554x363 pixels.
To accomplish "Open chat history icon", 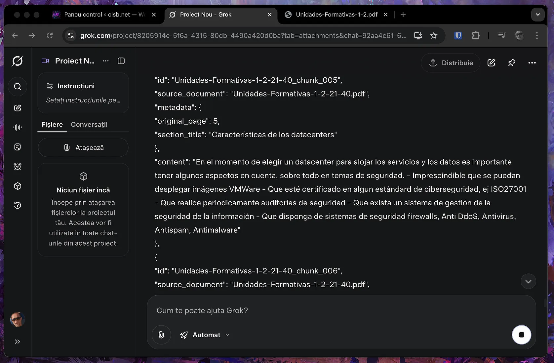I will click(x=18, y=205).
